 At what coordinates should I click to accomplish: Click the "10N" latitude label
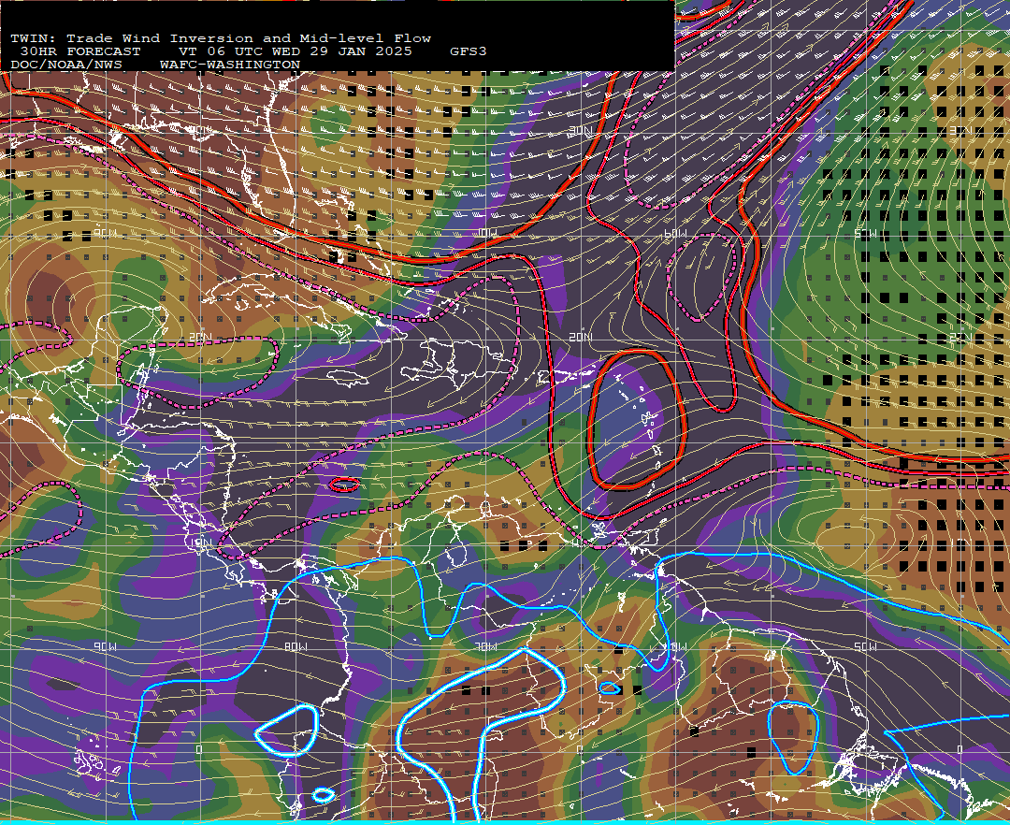(x=202, y=543)
